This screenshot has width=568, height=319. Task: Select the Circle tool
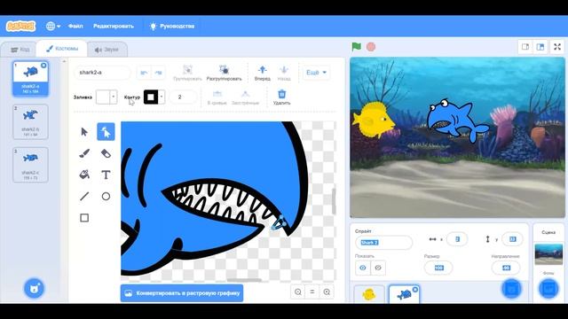(106, 197)
